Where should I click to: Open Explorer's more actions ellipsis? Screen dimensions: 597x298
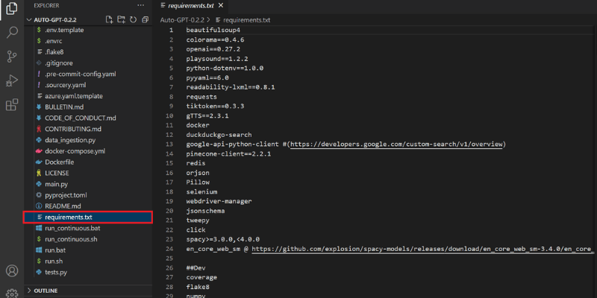click(x=140, y=5)
